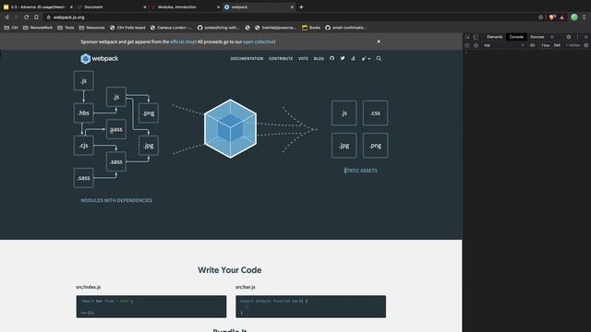Viewport: 591px width, 332px height.
Task: Open the CIH Trello board bookmark
Action: coord(127,28)
